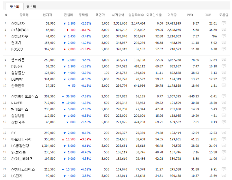Open the SK이노베이션 stock link

point(22,159)
